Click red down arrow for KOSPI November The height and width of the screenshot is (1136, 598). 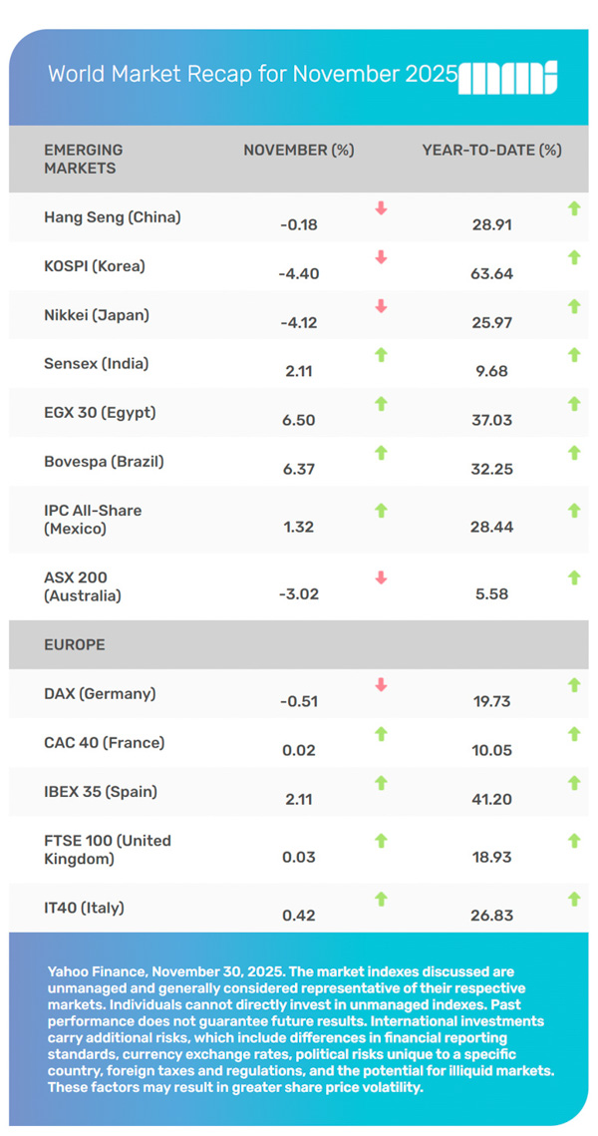pos(381,257)
